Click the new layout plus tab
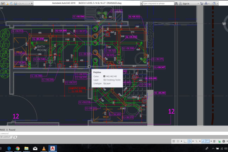Screen dimensions: 228x152 click(15, 137)
